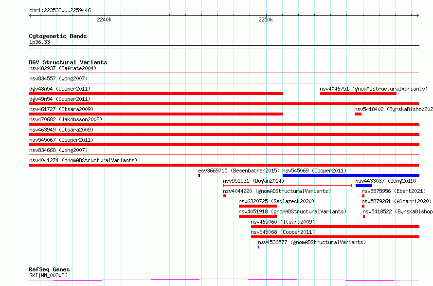The width and height of the screenshot is (433, 286).
Task: Click the nsv463949 (Itsara2009) label
Action: pos(61,130)
